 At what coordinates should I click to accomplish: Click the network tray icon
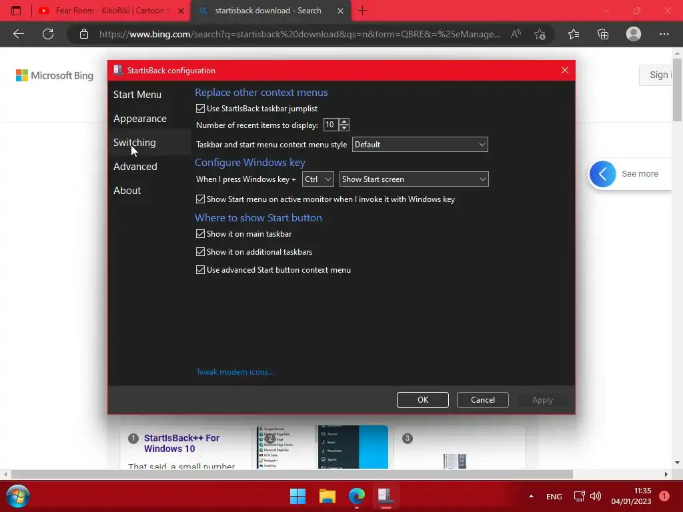click(x=579, y=496)
